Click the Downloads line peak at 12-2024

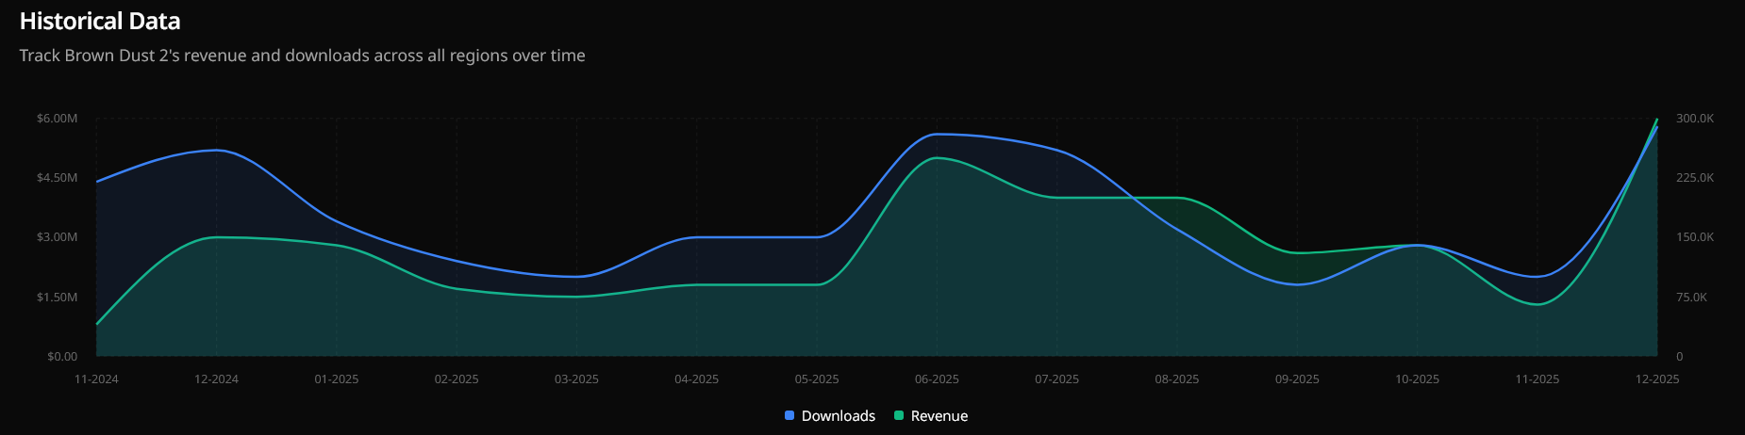(x=216, y=150)
